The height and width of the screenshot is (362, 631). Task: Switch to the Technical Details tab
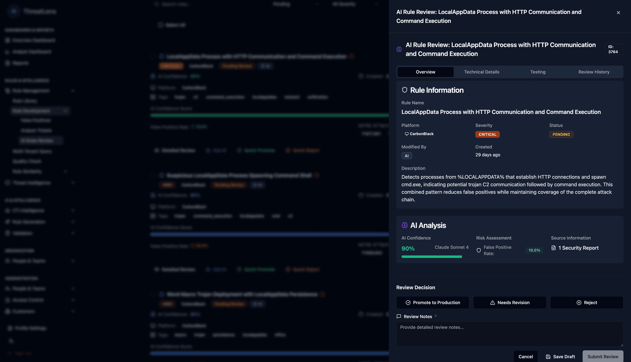[482, 72]
